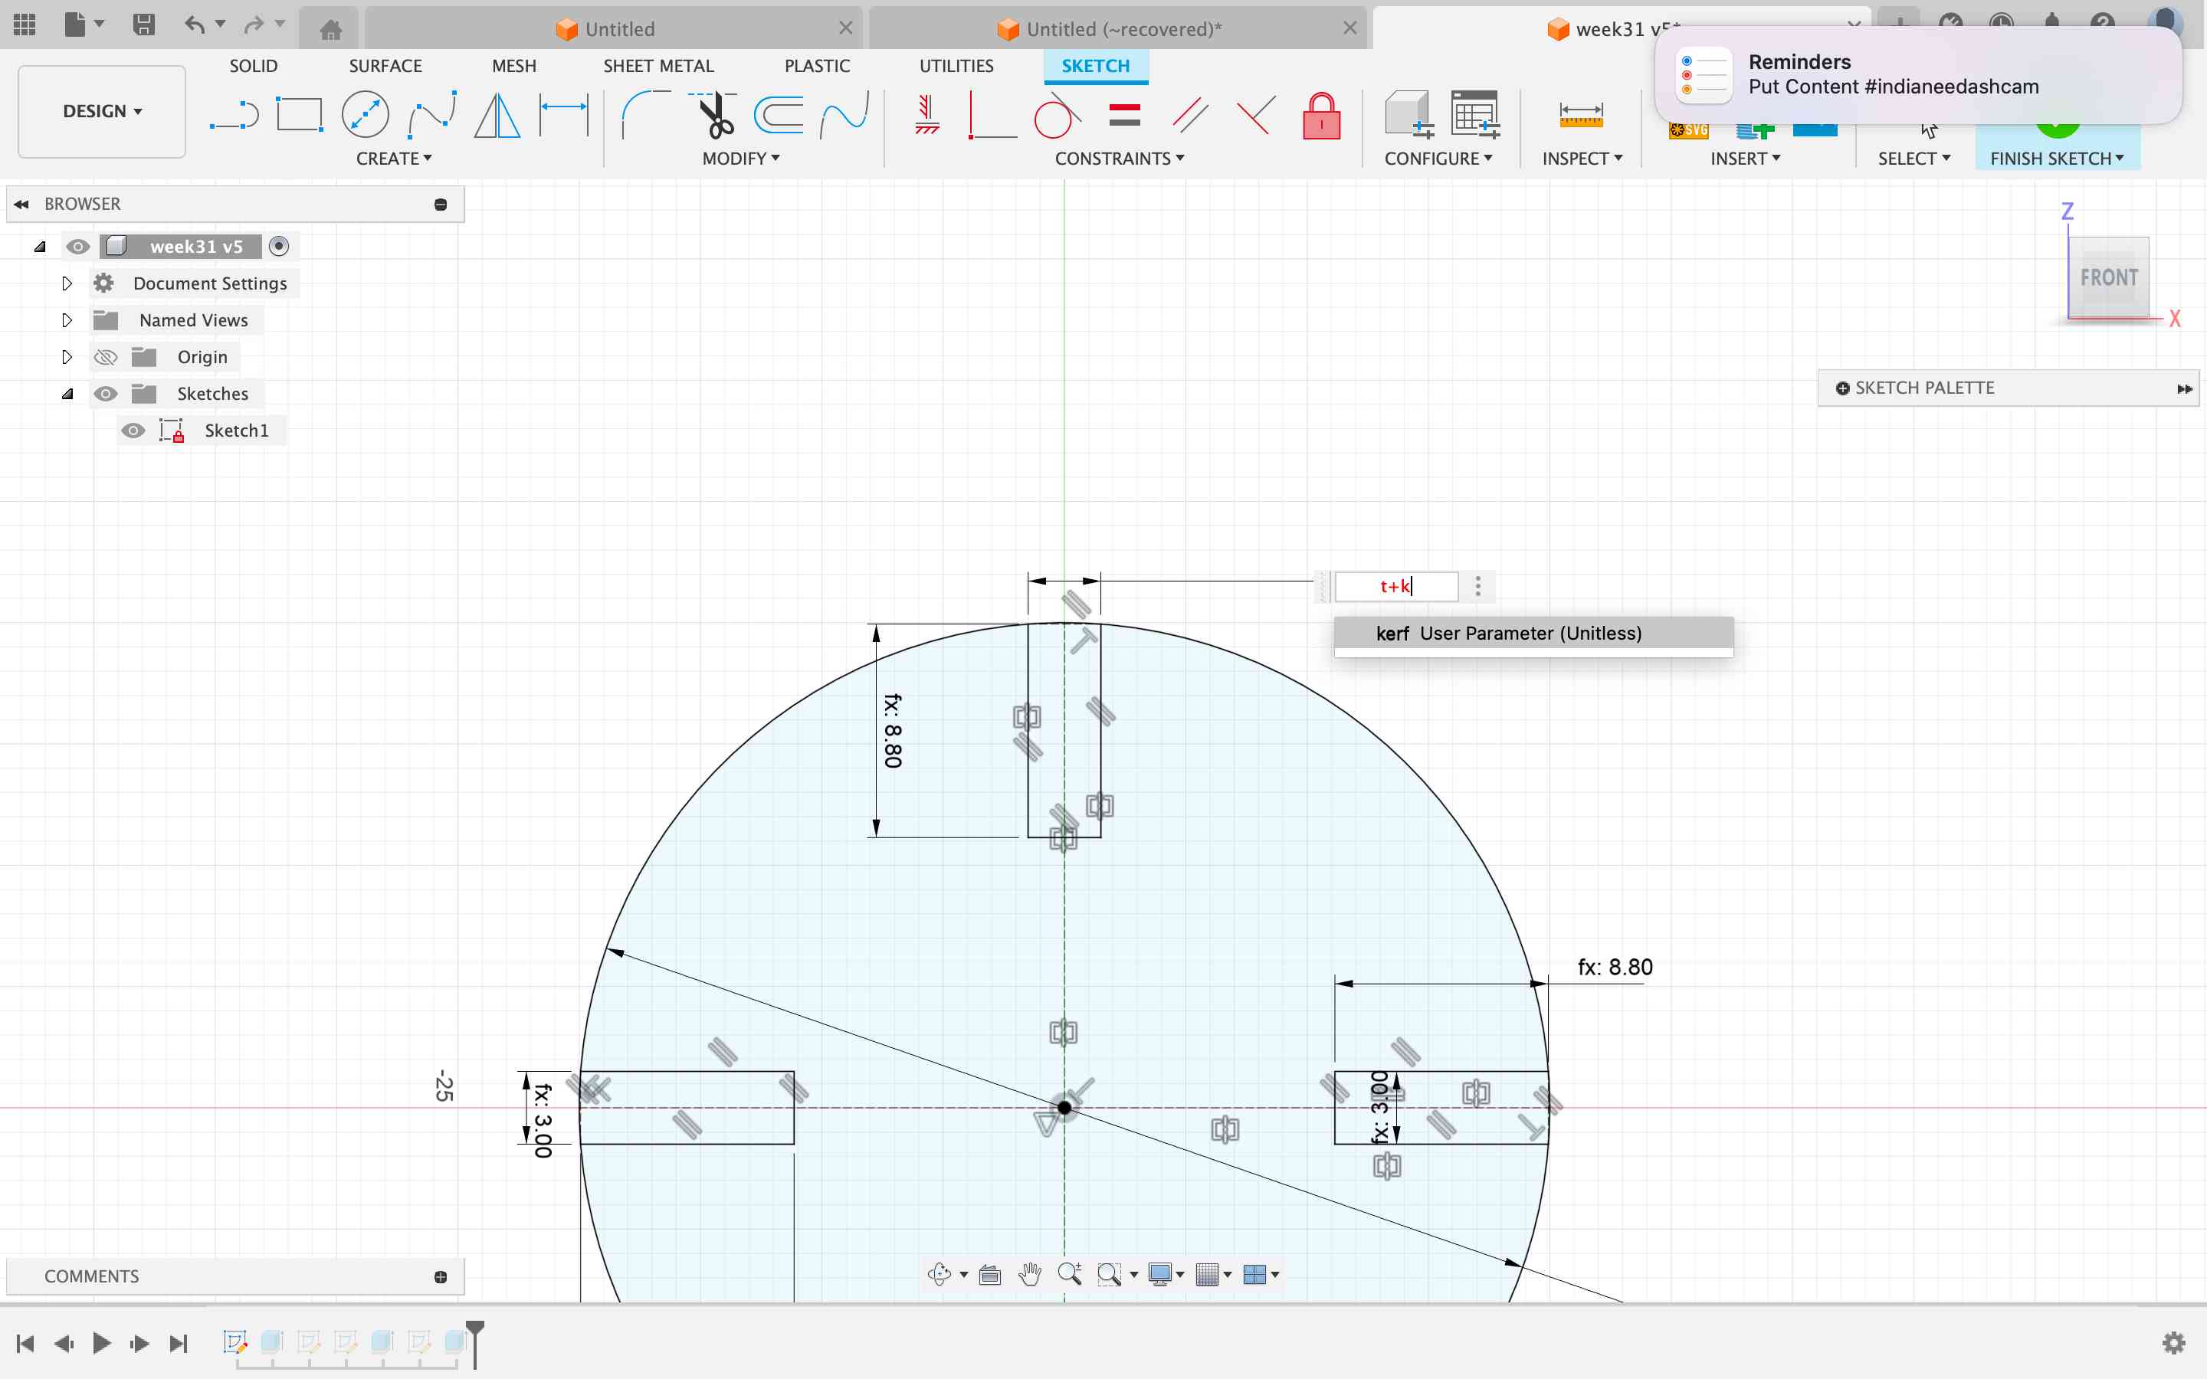Image resolution: width=2207 pixels, height=1379 pixels.
Task: Click the SURFACE tab in ribbon
Action: tap(385, 65)
